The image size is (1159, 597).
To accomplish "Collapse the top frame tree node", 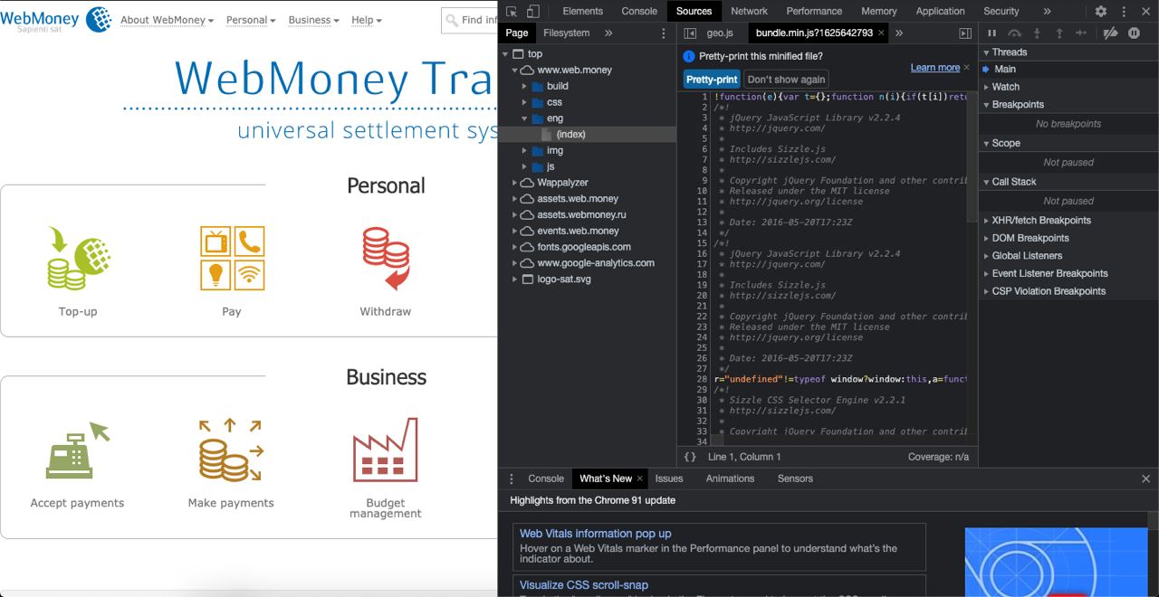I will click(503, 54).
